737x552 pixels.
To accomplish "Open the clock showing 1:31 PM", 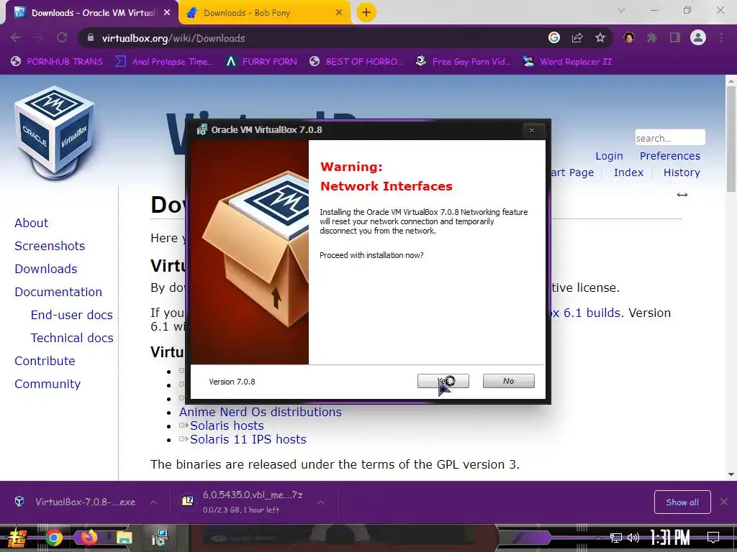I will click(670, 538).
